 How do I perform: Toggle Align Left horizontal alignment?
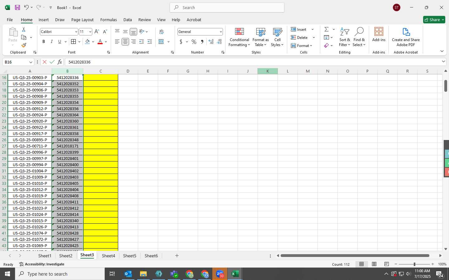click(x=117, y=42)
